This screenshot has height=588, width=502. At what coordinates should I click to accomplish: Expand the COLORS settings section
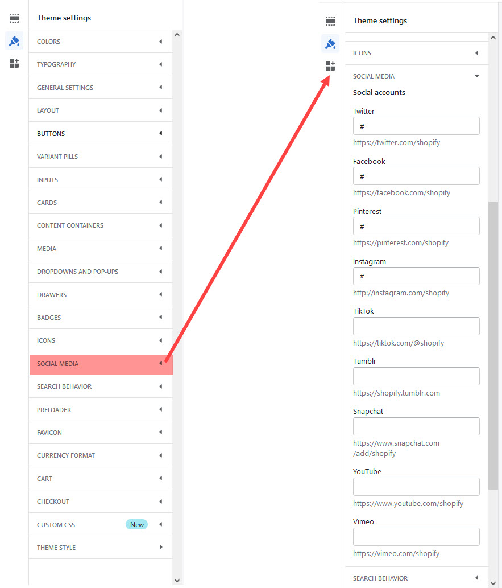point(100,41)
